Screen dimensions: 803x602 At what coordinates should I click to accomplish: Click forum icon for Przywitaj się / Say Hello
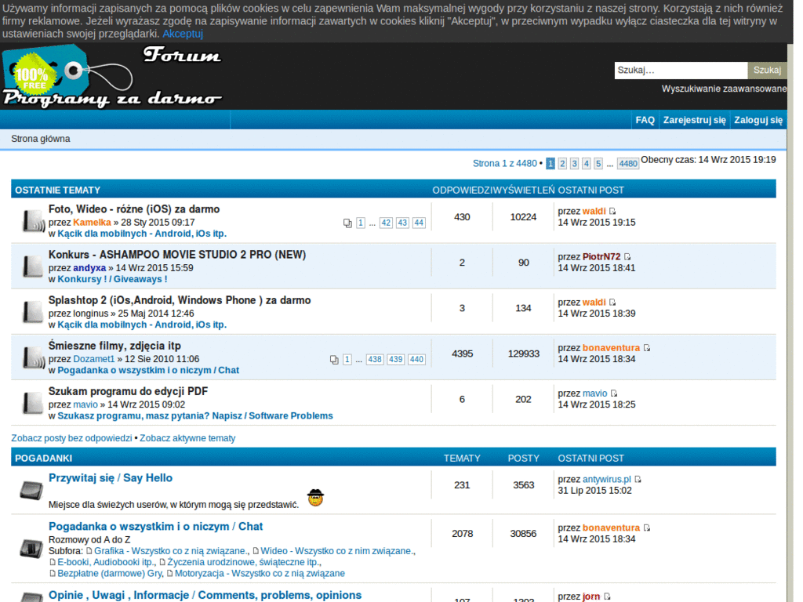pyautogui.click(x=31, y=490)
